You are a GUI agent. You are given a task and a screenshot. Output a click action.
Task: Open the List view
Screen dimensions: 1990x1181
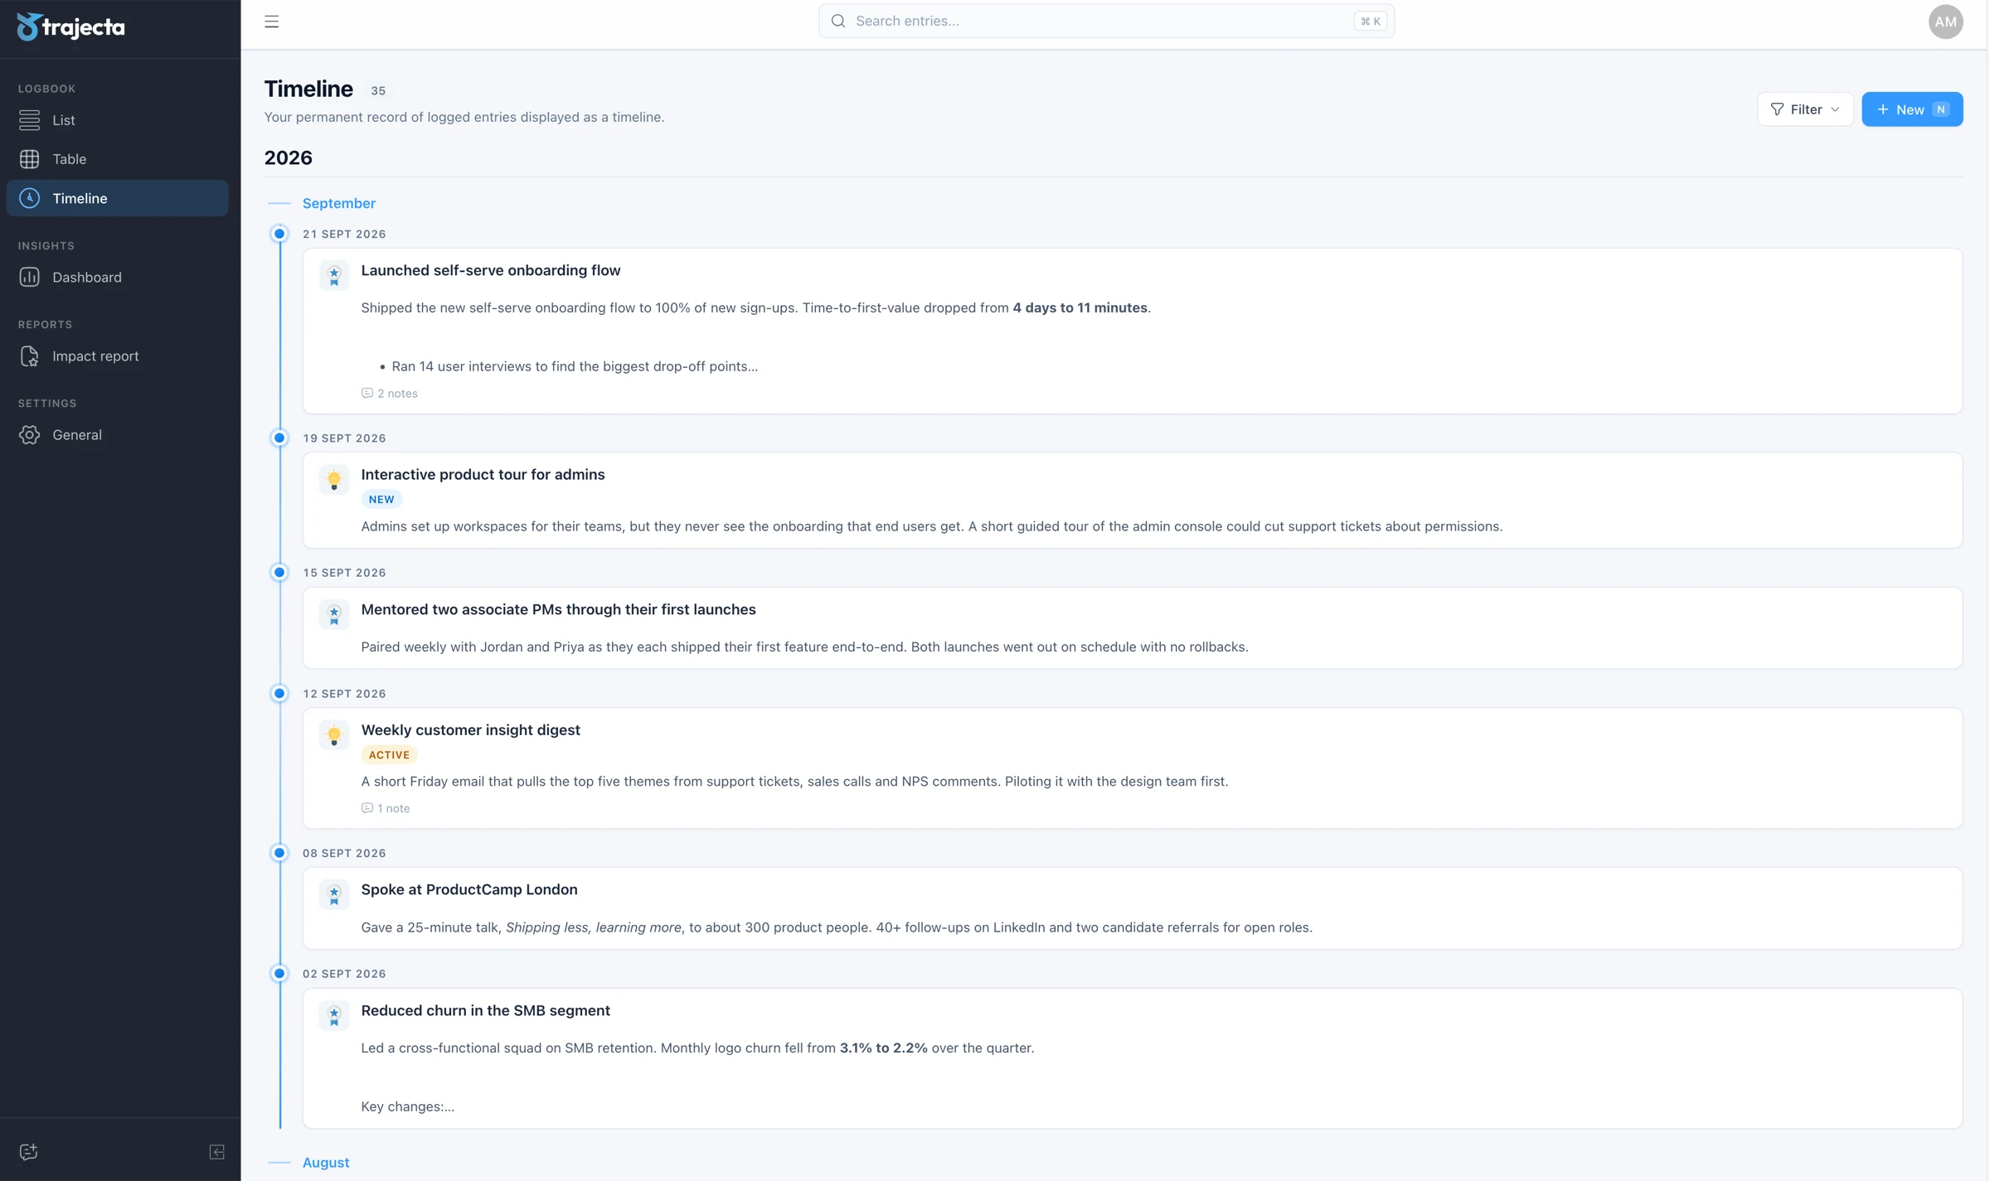(x=117, y=120)
